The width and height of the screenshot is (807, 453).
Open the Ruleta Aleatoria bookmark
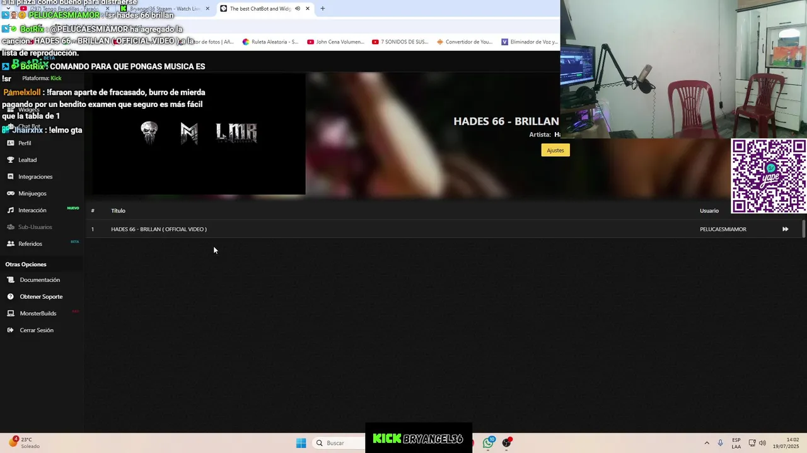coord(270,42)
